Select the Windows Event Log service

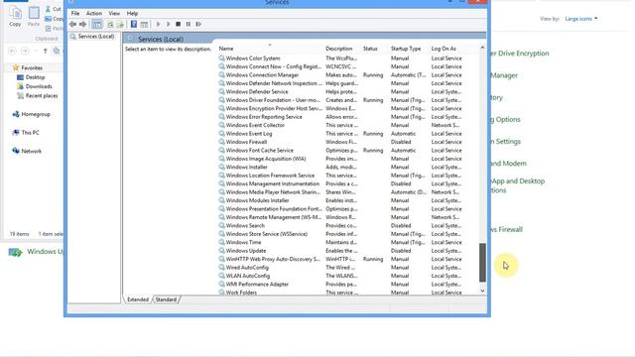(x=249, y=134)
